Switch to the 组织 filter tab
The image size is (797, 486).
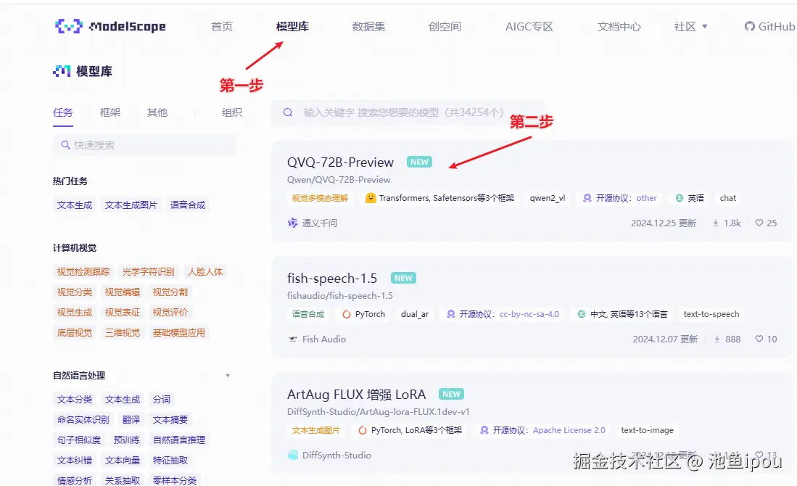coord(232,112)
